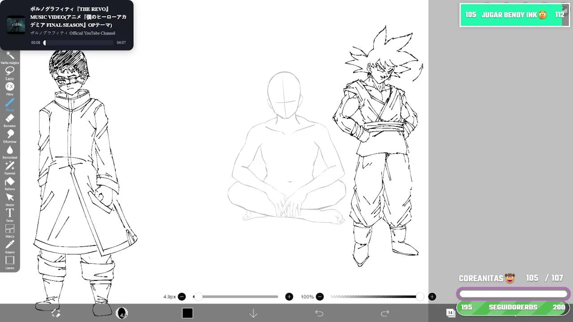Open the layers panel showing 14

point(450,313)
